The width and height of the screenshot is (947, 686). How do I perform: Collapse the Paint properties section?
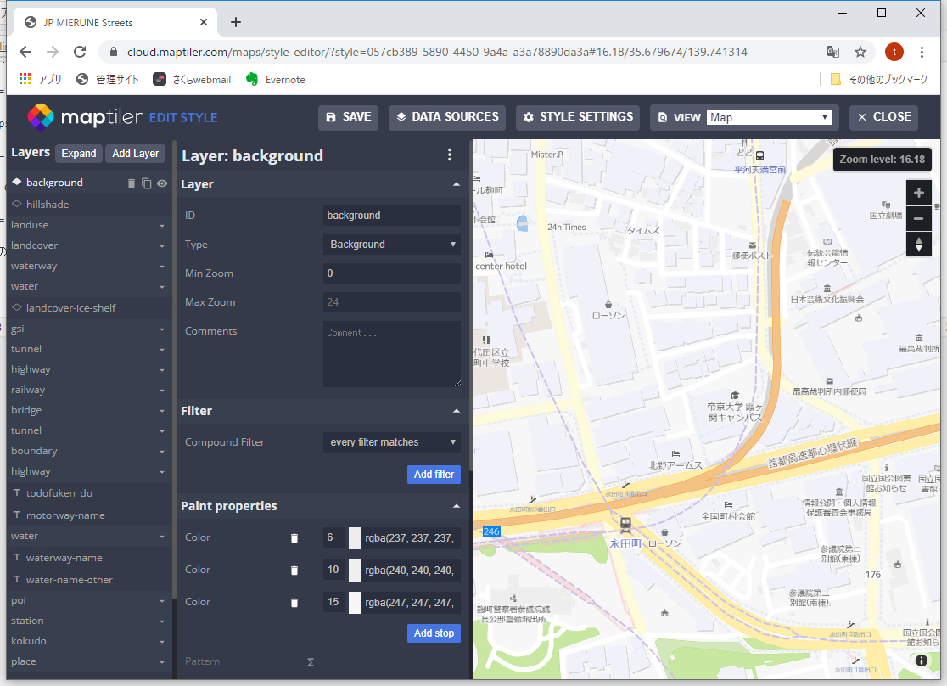click(457, 506)
